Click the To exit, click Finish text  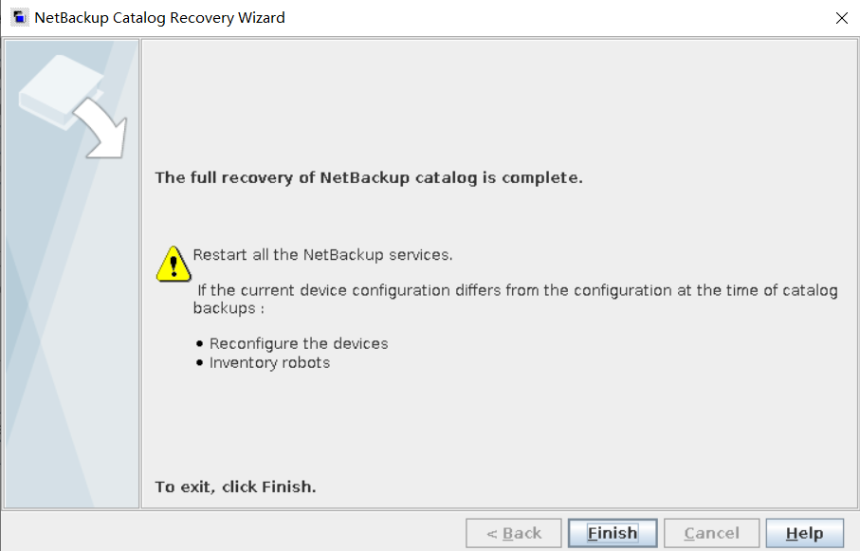pyautogui.click(x=235, y=487)
